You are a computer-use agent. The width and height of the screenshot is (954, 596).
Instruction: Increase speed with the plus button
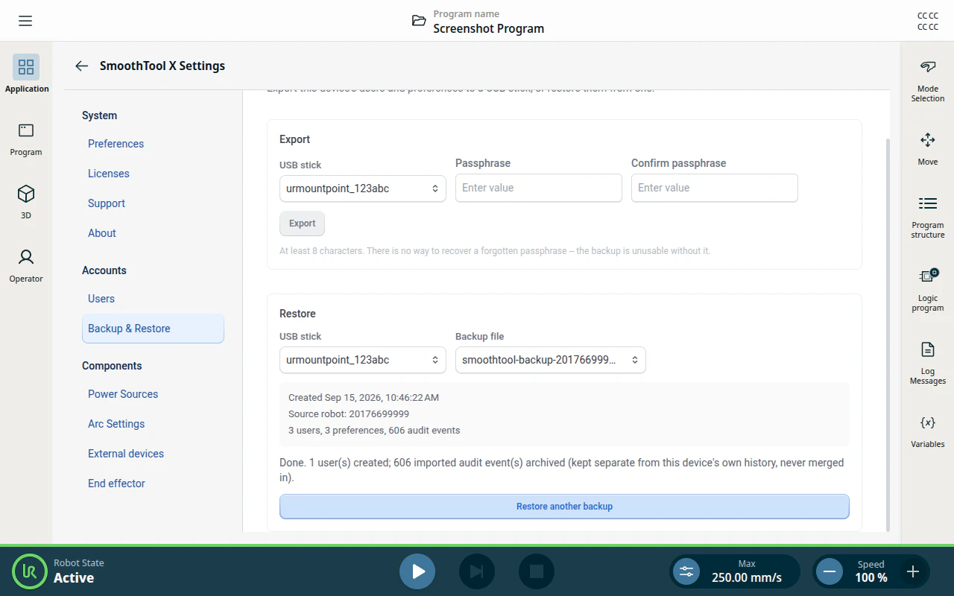coord(912,571)
